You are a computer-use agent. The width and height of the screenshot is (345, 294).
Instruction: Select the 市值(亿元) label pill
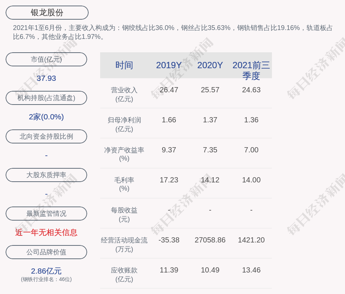[x=46, y=59]
